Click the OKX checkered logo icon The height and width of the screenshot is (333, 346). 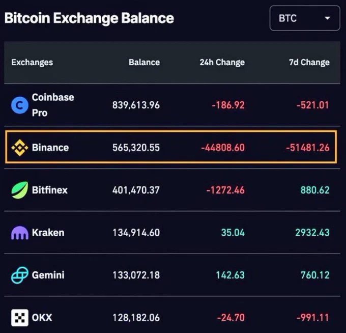(x=20, y=318)
